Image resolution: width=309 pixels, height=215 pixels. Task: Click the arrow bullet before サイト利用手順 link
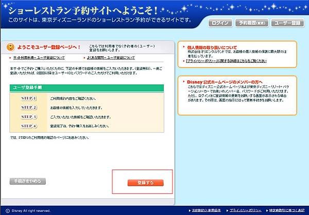(10, 58)
